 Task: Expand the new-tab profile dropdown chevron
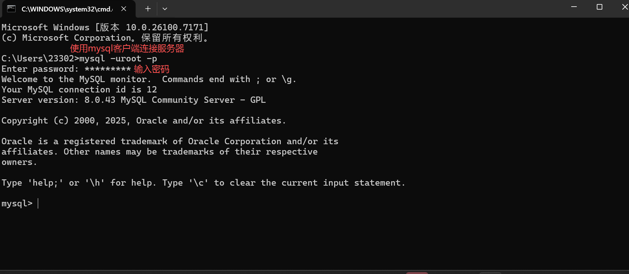[165, 9]
